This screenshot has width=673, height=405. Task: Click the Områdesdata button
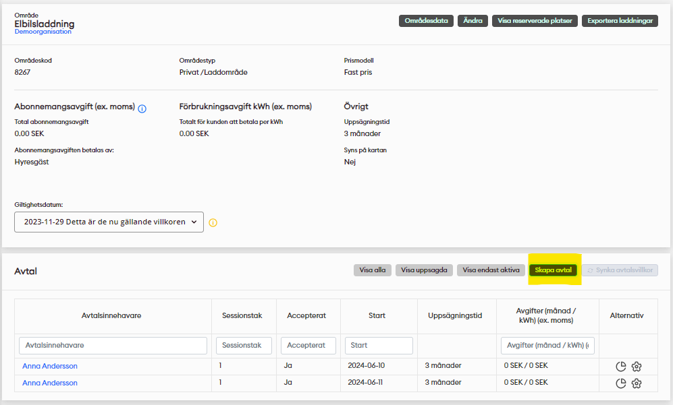(x=426, y=21)
